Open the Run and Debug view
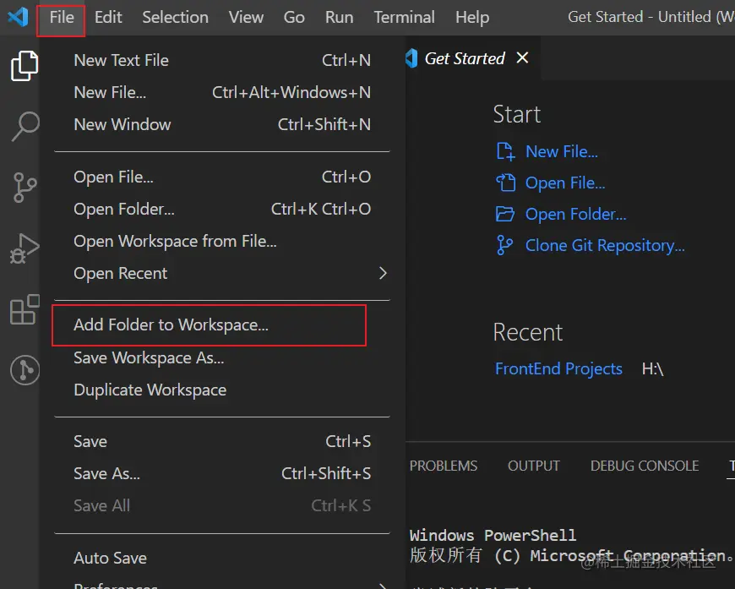735x589 pixels. (24, 248)
